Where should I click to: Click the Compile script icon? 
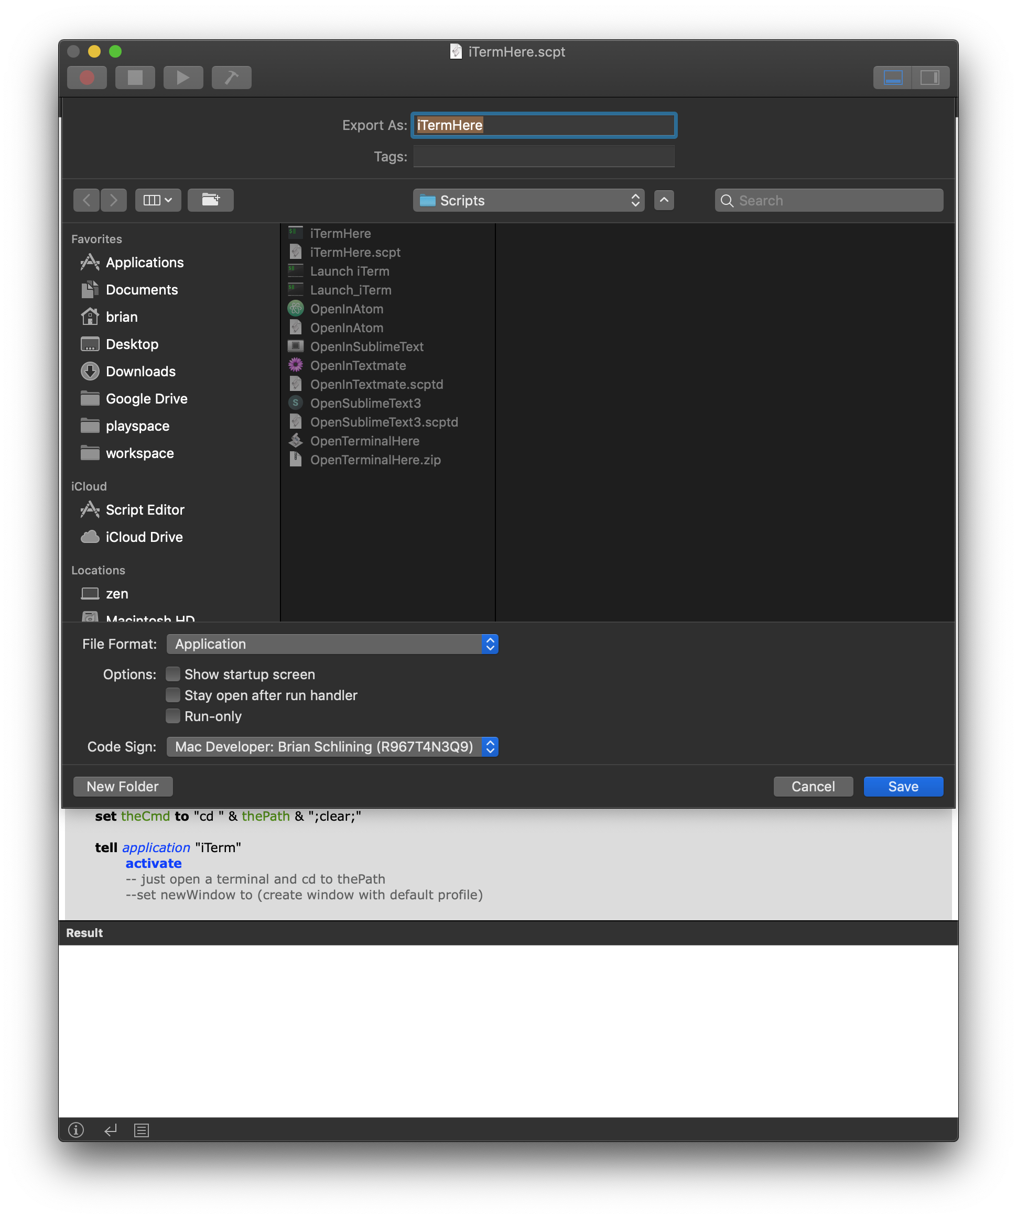231,77
